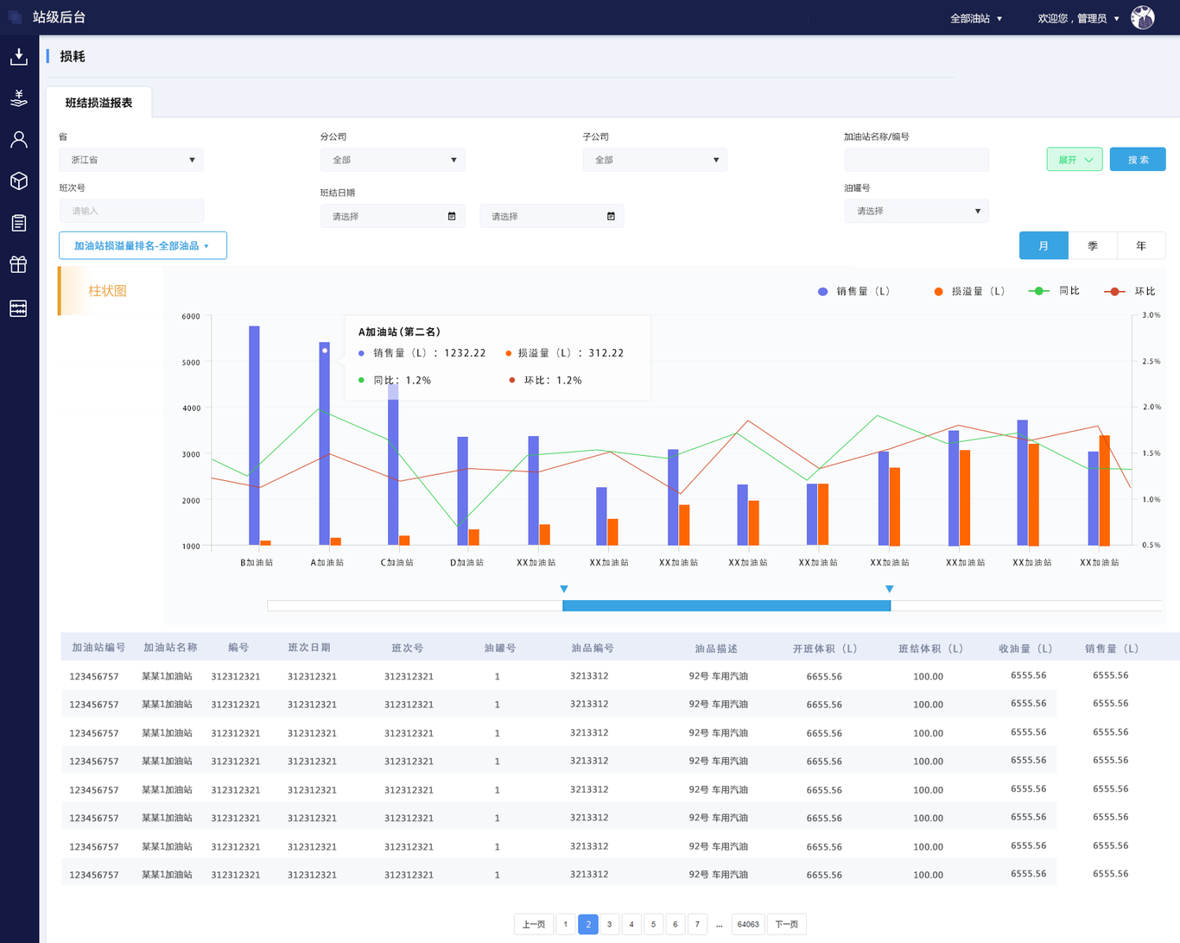The image size is (1180, 943).
Task: Toggle 同比 legend line
Action: click(1054, 291)
